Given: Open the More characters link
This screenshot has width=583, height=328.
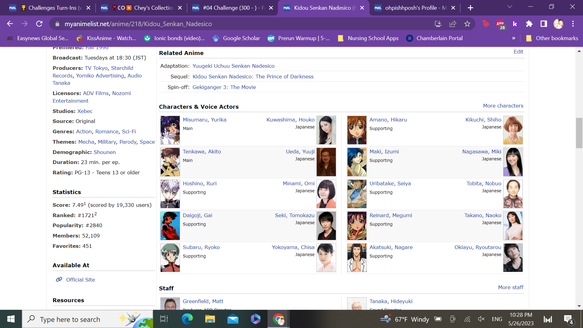Looking at the screenshot, I should coord(503,106).
